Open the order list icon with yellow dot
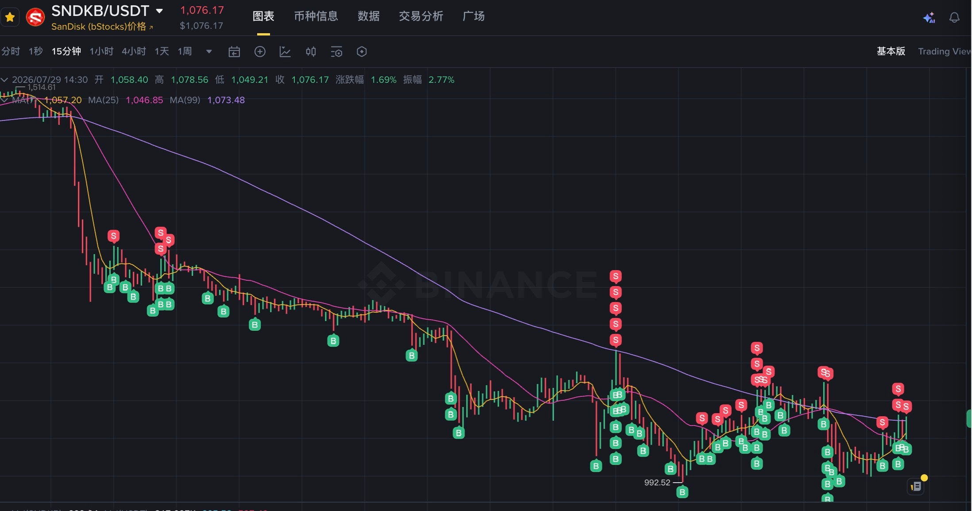 click(916, 487)
